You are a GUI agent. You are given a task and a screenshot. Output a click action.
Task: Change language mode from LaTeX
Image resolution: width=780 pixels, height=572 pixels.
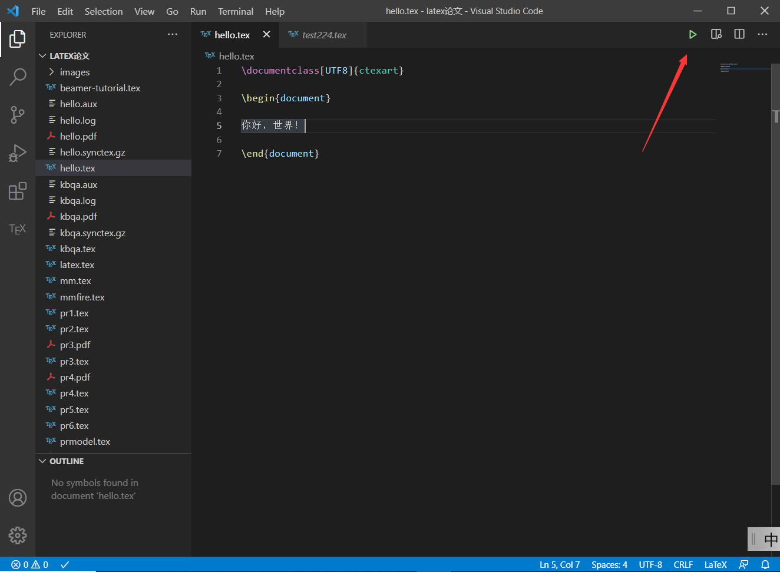tap(715, 564)
